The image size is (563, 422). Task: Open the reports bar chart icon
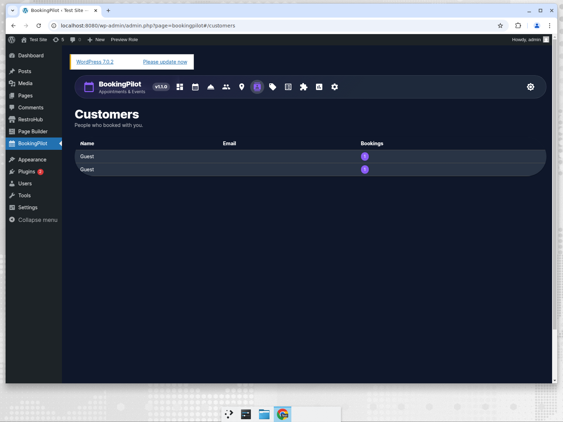[x=319, y=87]
